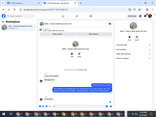Click the browser address bar URL
The width and height of the screenshot is (156, 117).
46,10
